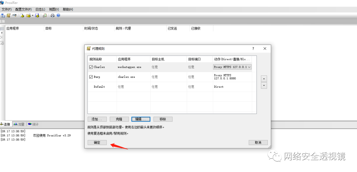Create a new profile via toolbar icon
The image size is (357, 172).
click(x=22, y=15)
